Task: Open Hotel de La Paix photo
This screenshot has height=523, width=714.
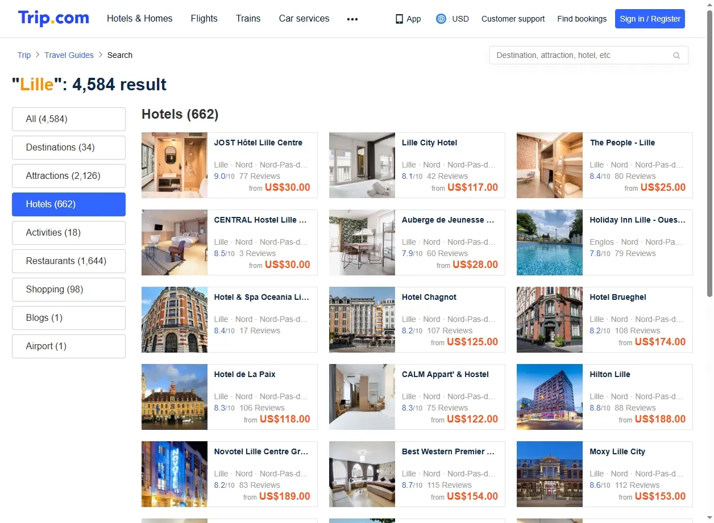Action: tap(175, 397)
